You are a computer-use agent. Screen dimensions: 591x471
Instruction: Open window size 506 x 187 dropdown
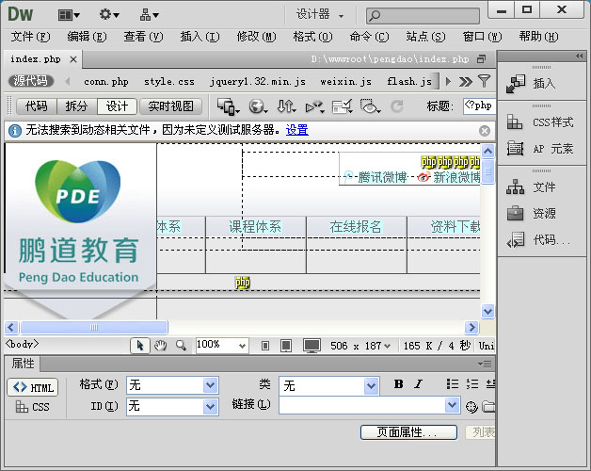(x=359, y=346)
